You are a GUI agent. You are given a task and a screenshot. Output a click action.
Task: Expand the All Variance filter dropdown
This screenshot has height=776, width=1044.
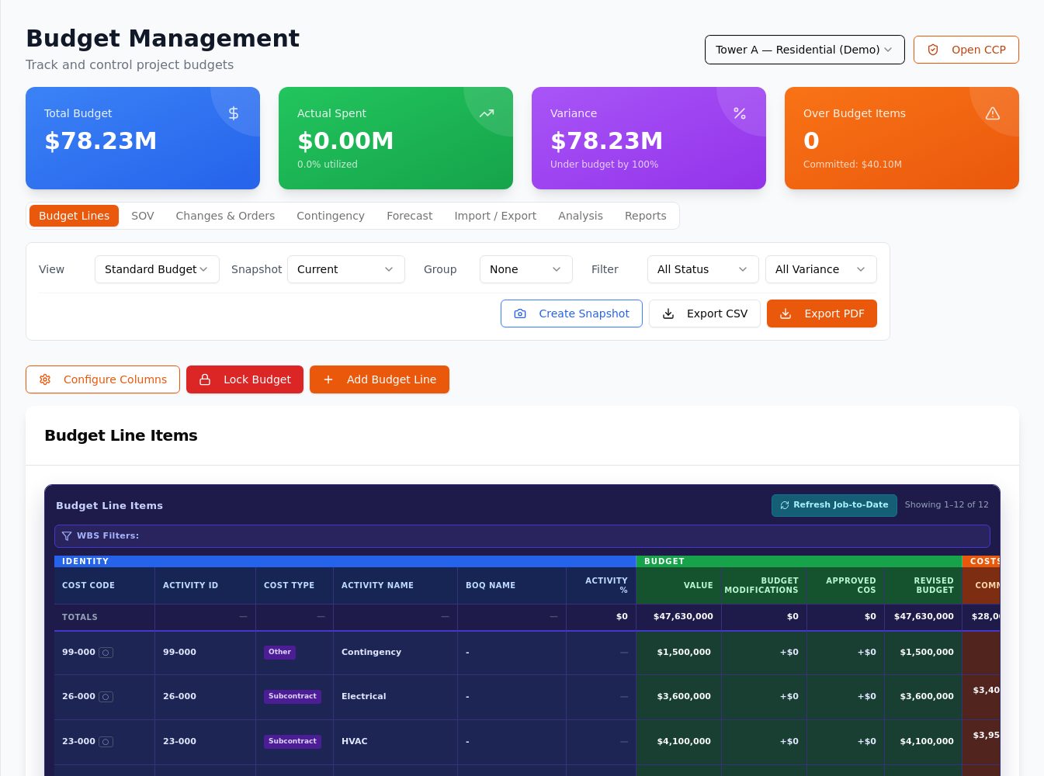coord(821,269)
